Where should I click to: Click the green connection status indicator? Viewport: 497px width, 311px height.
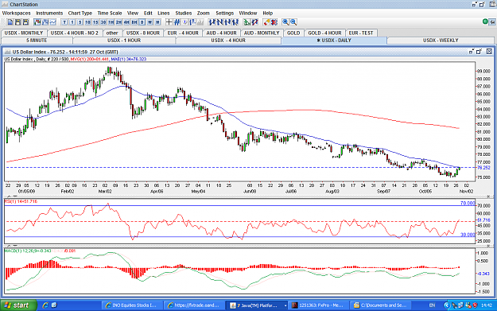point(485,21)
